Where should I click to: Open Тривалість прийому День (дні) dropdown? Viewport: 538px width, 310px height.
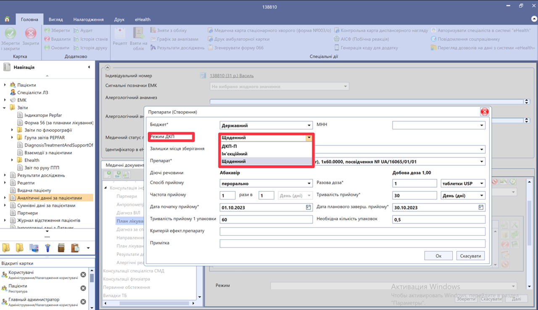coord(482,196)
